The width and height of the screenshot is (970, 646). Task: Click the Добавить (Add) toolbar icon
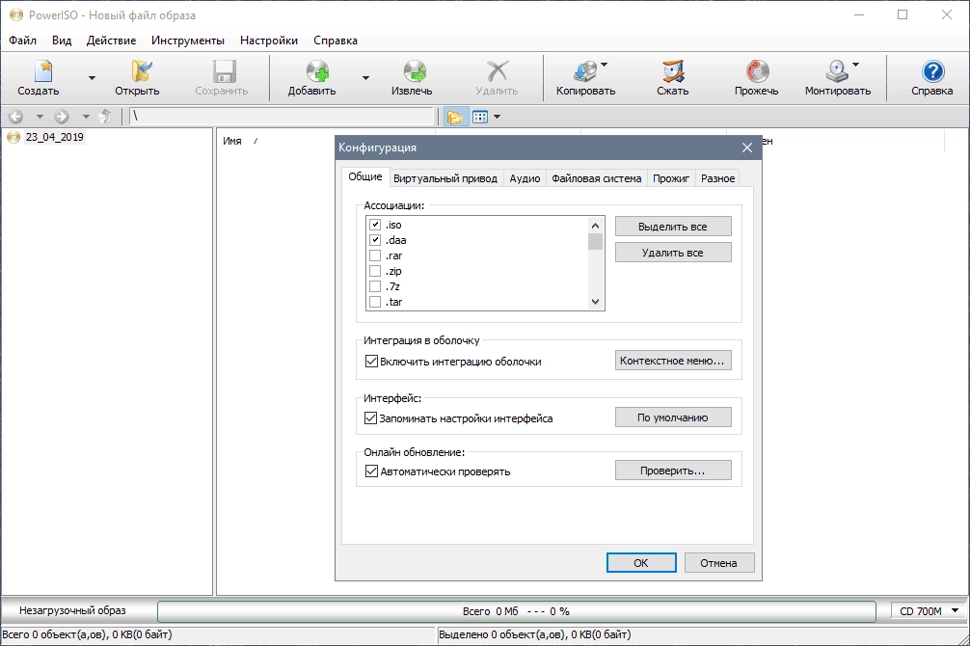317,71
